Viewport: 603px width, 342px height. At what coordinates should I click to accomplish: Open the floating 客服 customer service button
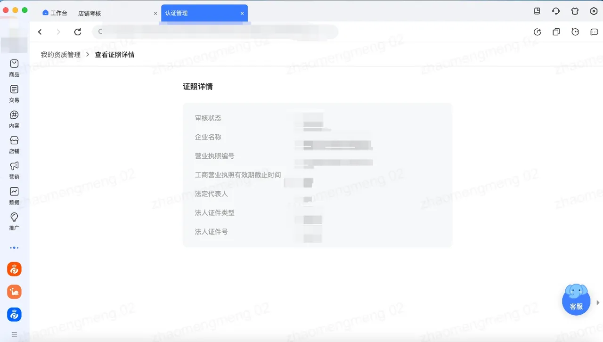pyautogui.click(x=576, y=300)
